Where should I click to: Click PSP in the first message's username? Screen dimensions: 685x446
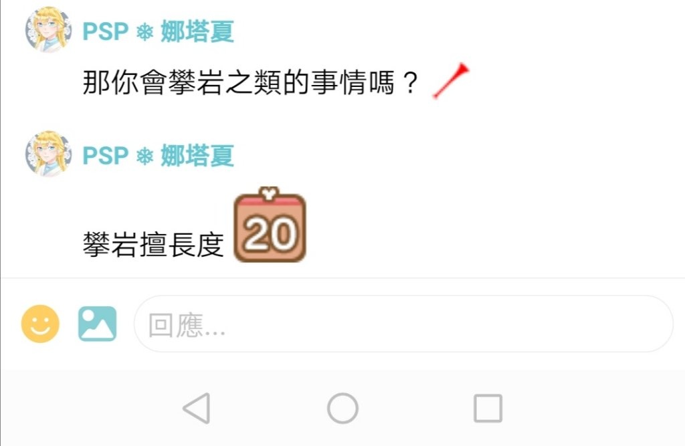106,32
